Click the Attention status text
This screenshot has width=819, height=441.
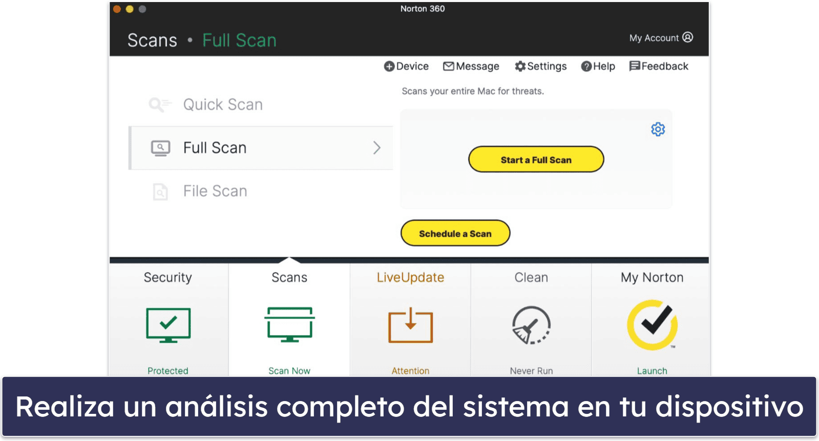click(410, 371)
